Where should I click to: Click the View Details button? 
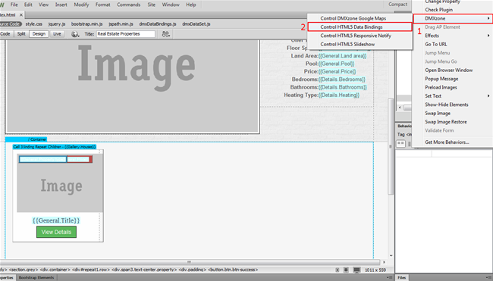click(x=56, y=232)
